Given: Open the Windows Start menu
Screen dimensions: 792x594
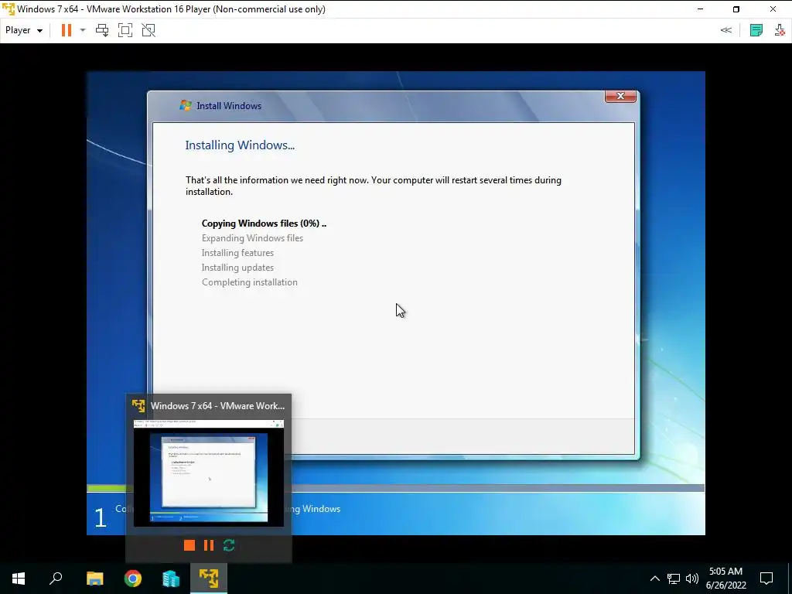Looking at the screenshot, I should 19,579.
